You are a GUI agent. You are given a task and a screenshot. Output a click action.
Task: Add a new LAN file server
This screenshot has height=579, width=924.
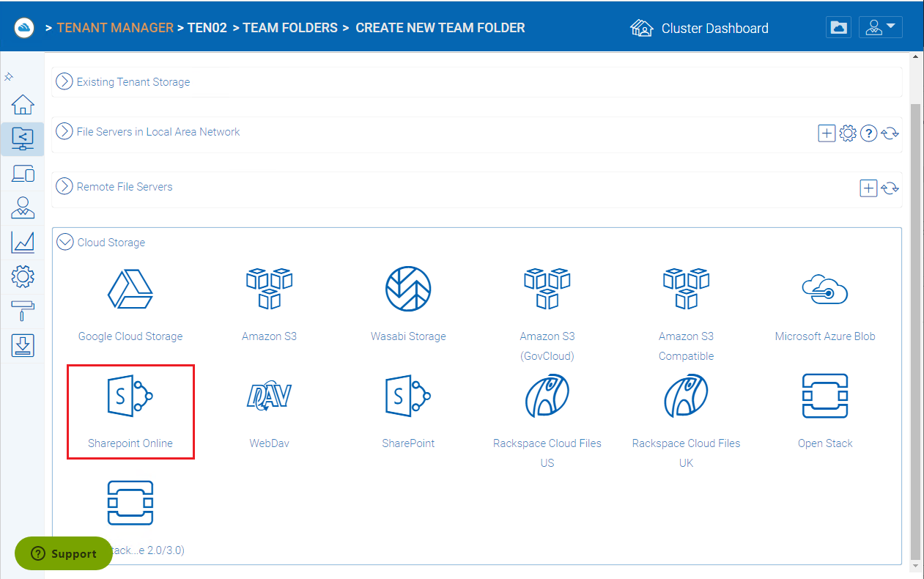(827, 133)
